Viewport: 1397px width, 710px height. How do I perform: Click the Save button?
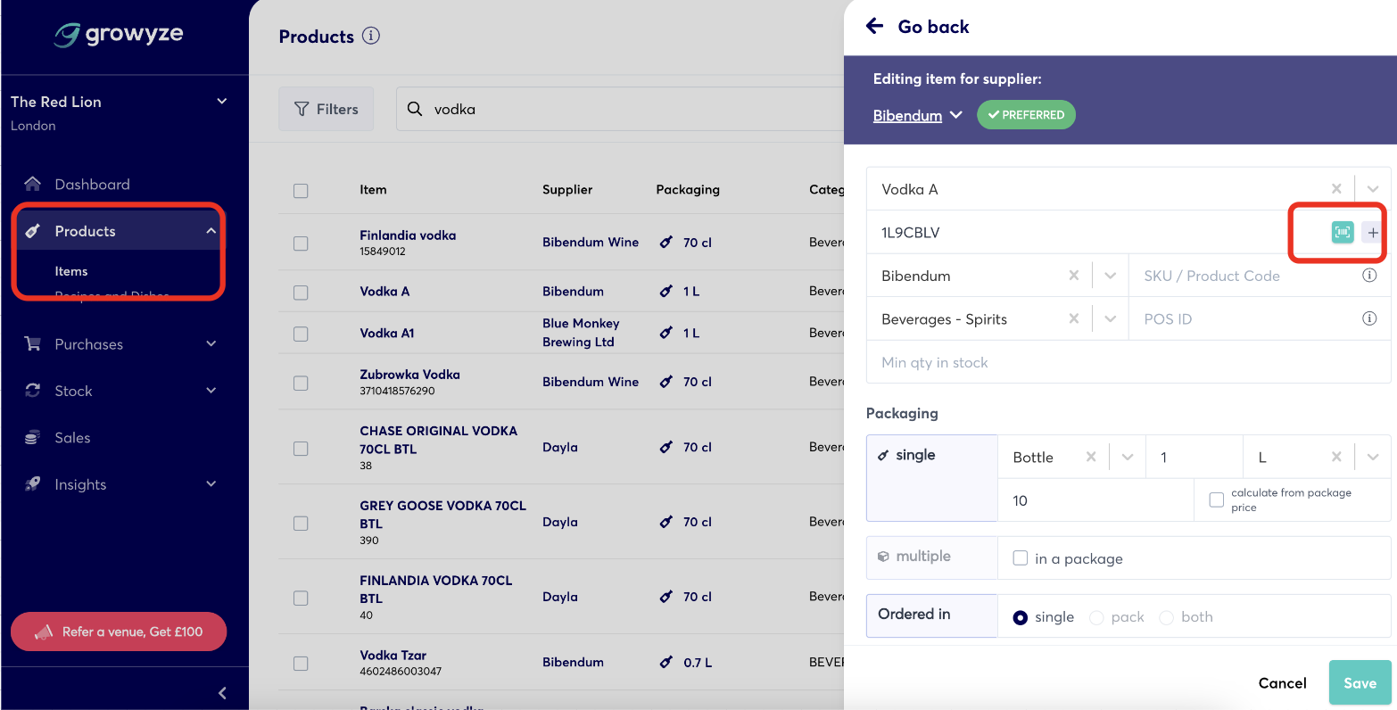[1360, 682]
